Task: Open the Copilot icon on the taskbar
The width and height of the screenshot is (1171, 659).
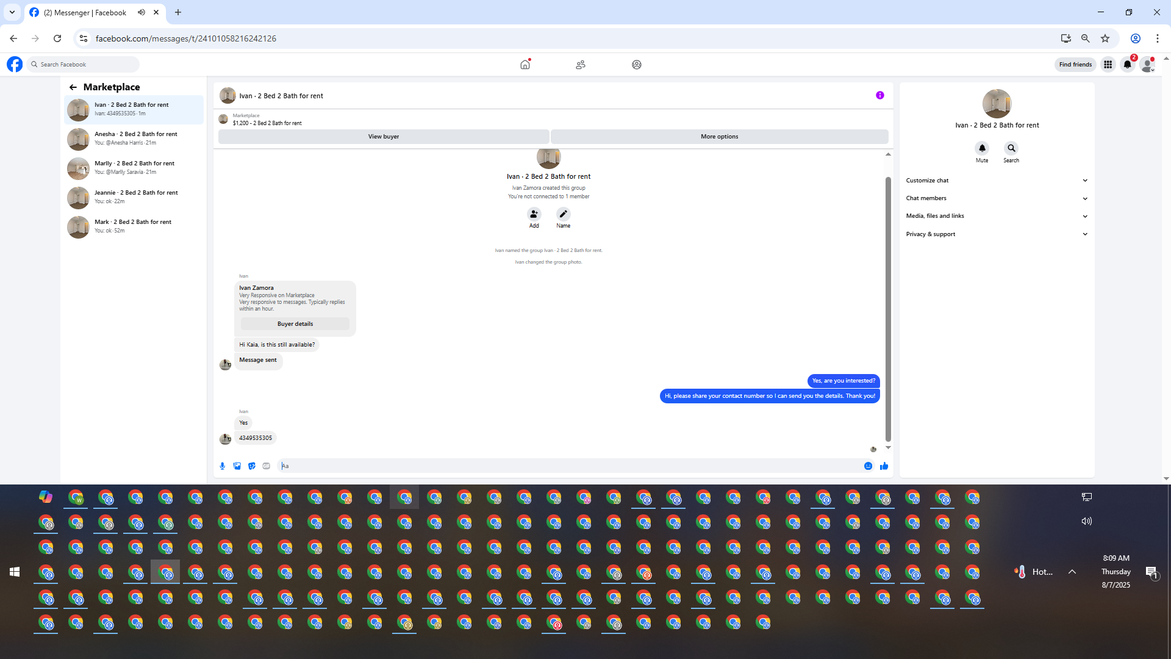Action: [x=46, y=497]
